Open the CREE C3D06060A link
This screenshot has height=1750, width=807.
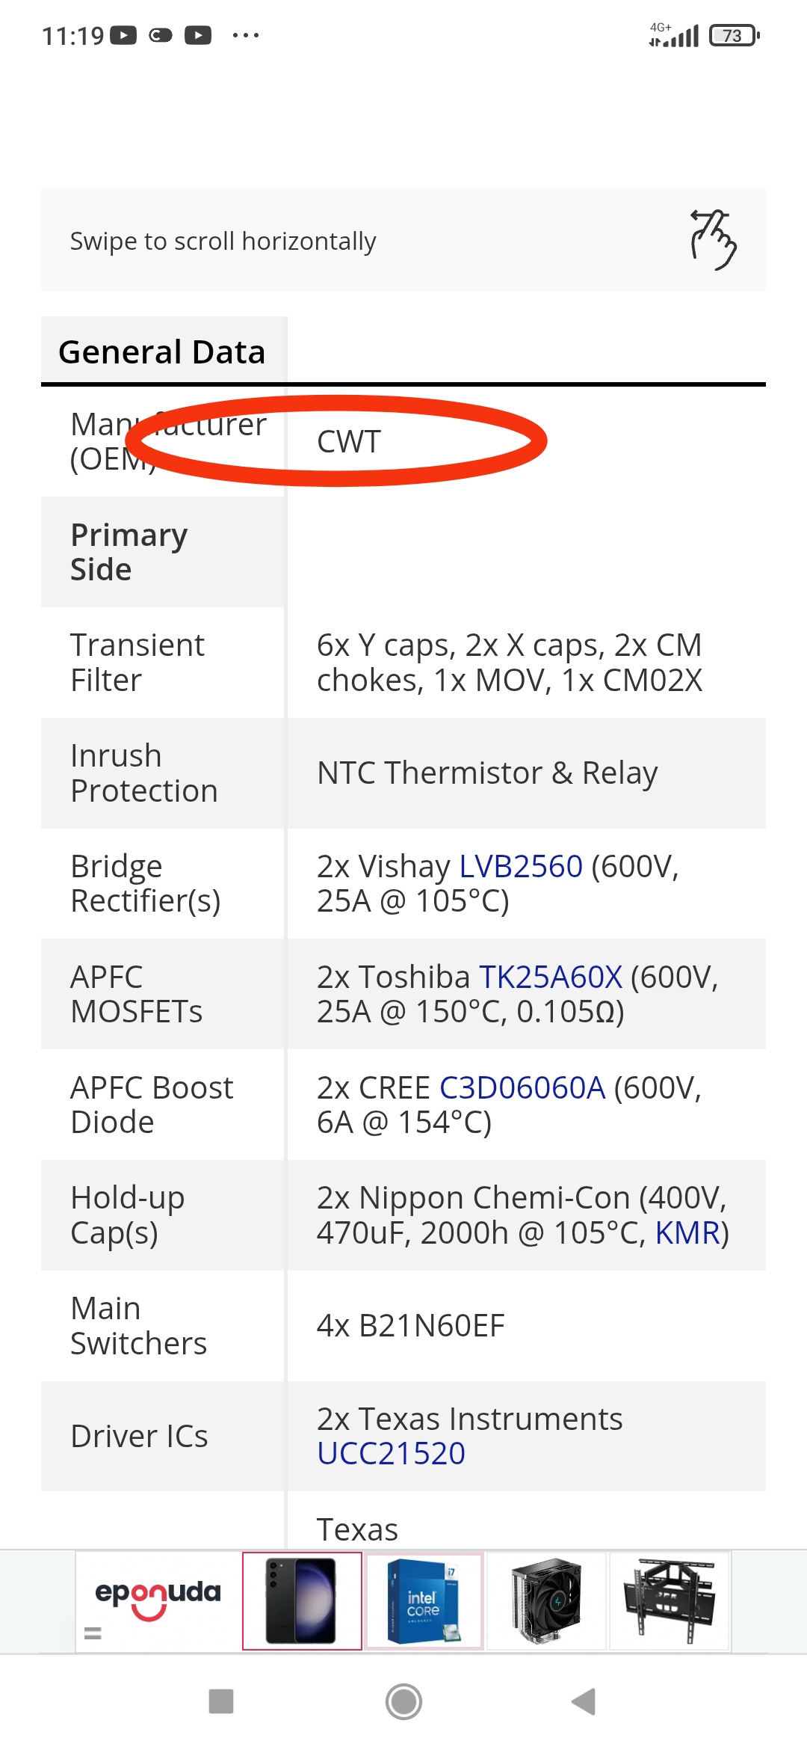[522, 1087]
